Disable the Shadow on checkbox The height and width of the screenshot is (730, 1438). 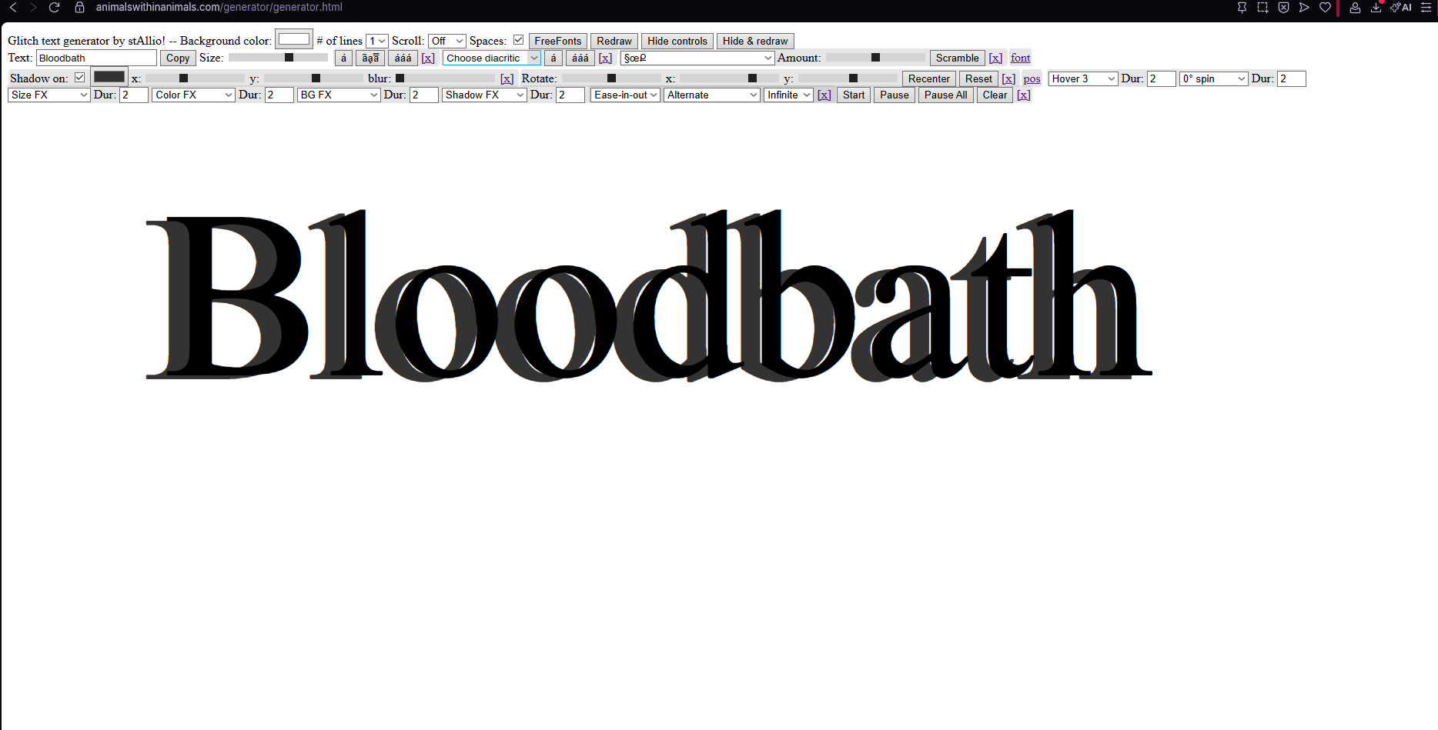pos(79,78)
